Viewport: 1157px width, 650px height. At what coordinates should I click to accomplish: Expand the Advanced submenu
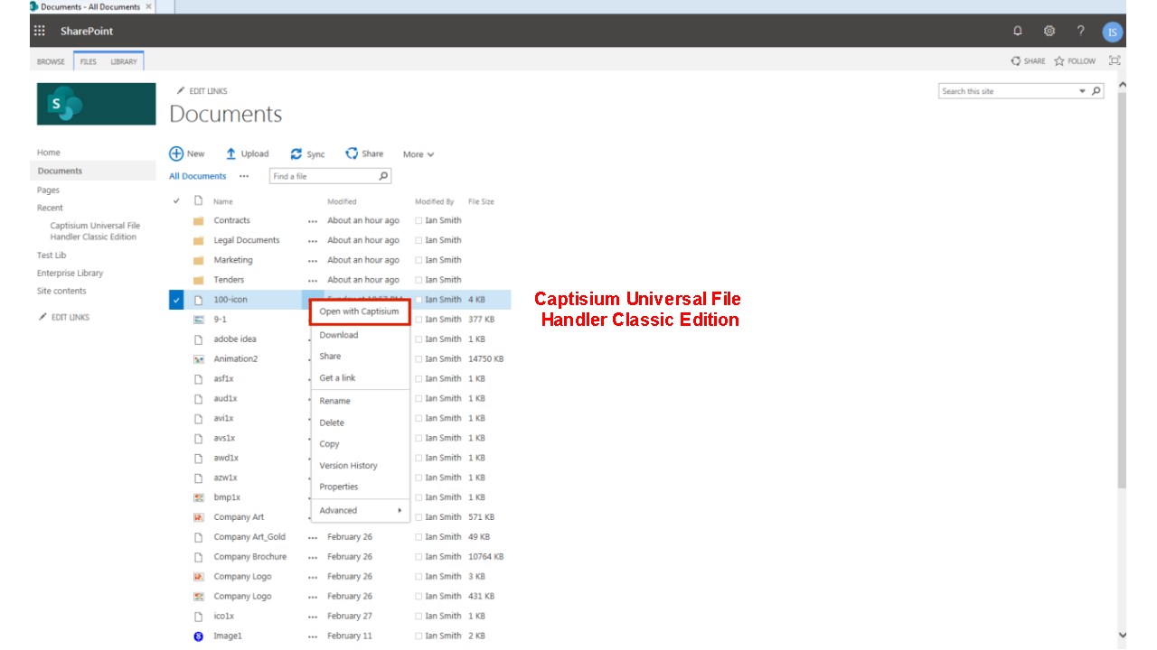click(360, 510)
